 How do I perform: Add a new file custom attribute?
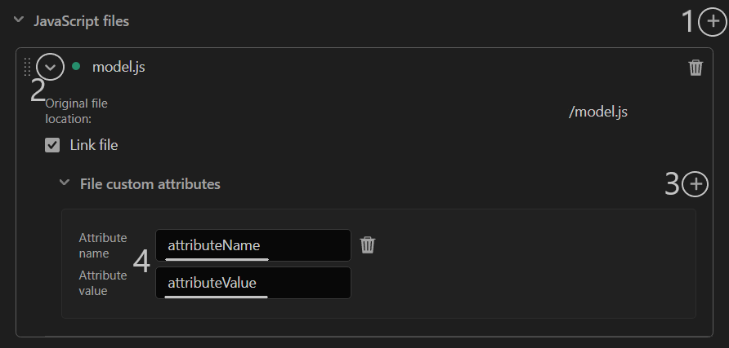[x=695, y=184]
